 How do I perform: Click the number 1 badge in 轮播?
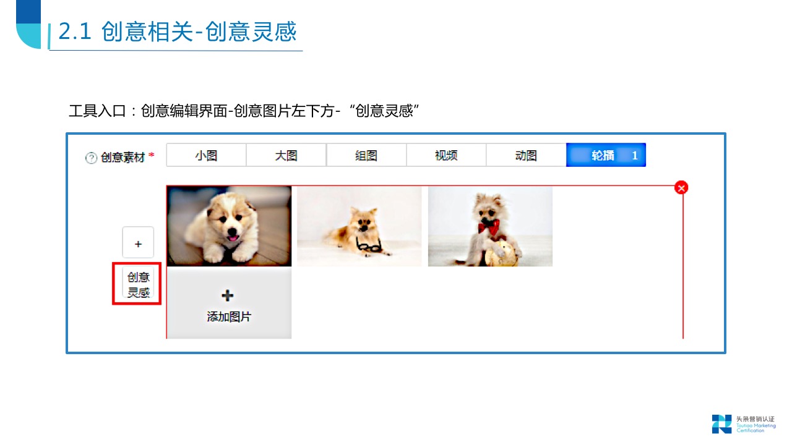(634, 156)
